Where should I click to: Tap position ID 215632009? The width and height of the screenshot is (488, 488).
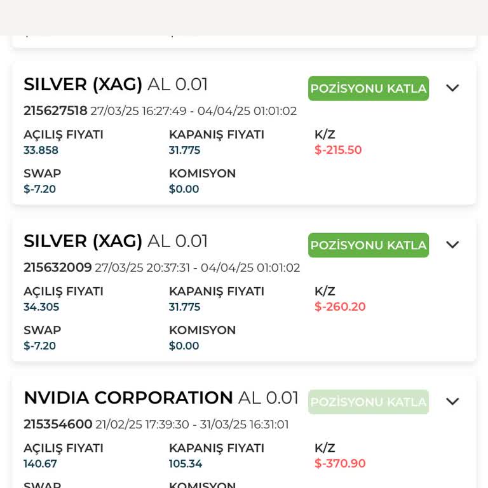pyautogui.click(x=58, y=268)
